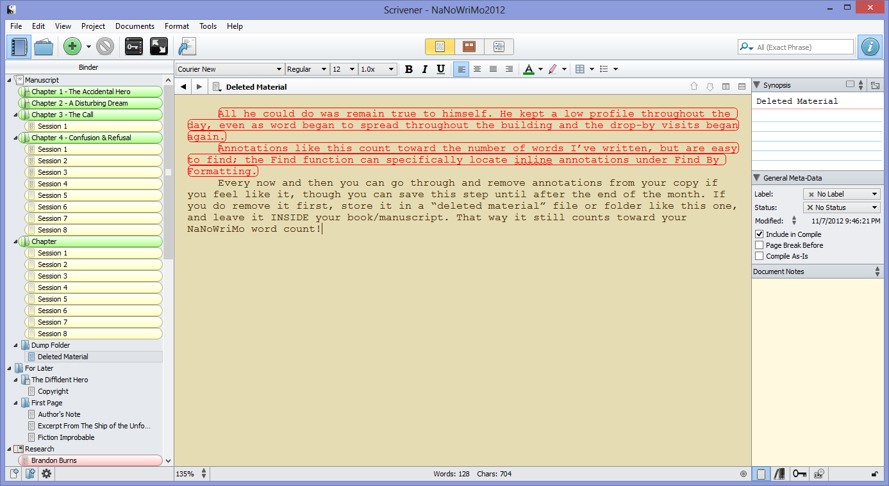Toggle the Inspector info icon
889x486 pixels.
(x=870, y=47)
